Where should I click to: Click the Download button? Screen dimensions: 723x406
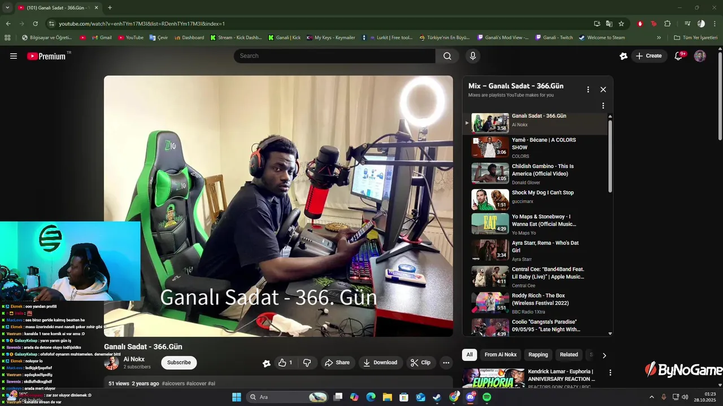[380, 363]
